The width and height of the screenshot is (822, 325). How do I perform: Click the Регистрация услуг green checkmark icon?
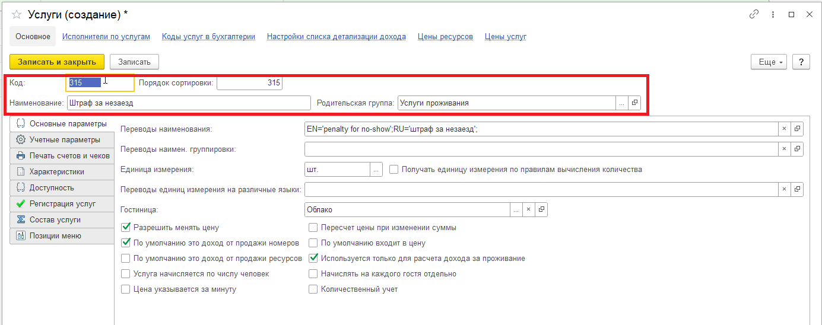click(21, 204)
